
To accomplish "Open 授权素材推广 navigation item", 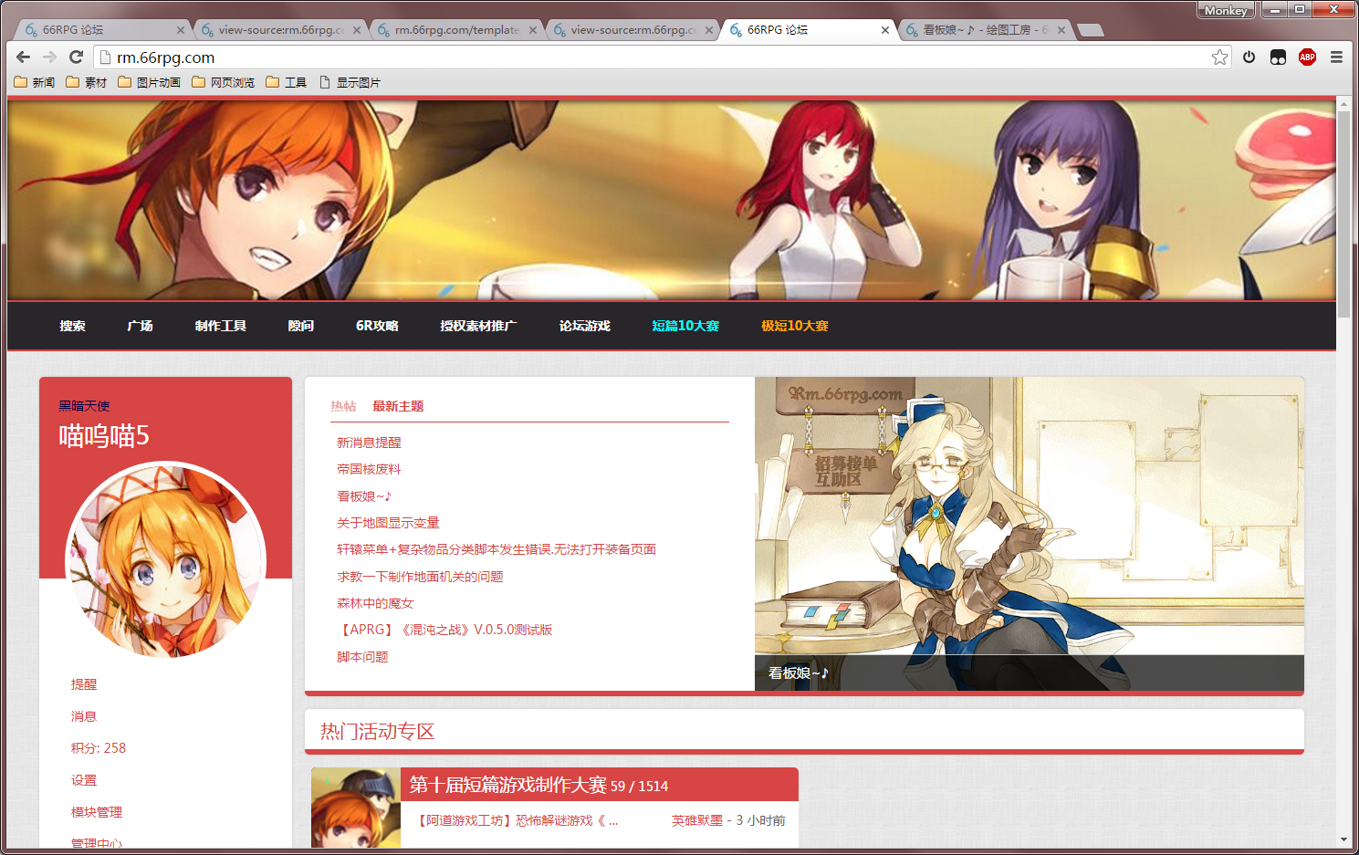I will (478, 326).
